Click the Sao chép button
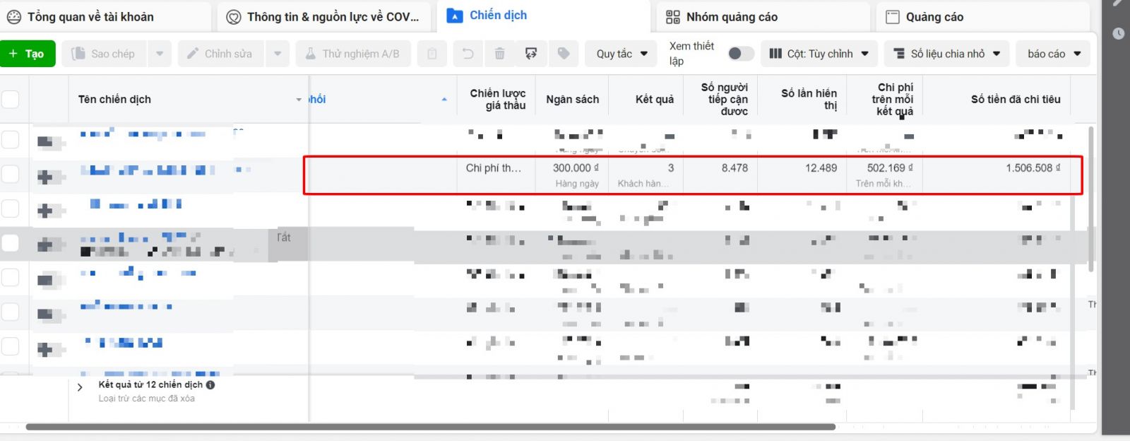Viewport: 1130px width, 441px height. [x=105, y=54]
